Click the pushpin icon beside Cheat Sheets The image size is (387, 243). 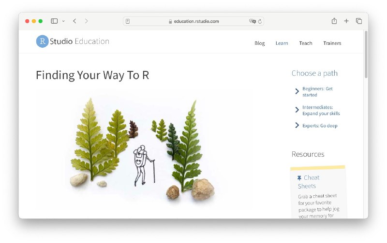point(299,178)
